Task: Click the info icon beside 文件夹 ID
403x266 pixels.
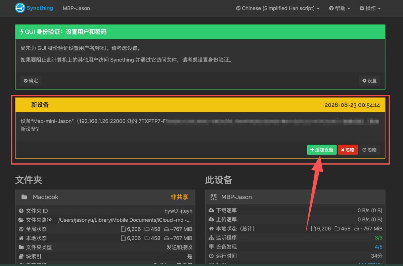Action: pyautogui.click(x=21, y=211)
